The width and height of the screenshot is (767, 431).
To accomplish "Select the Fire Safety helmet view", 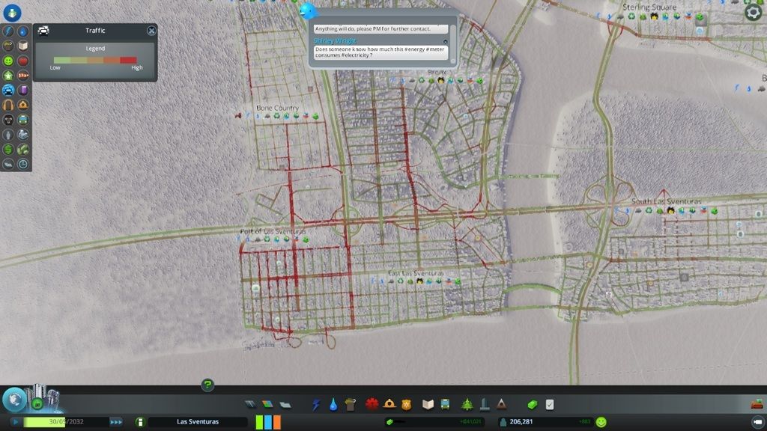I will (x=23, y=105).
